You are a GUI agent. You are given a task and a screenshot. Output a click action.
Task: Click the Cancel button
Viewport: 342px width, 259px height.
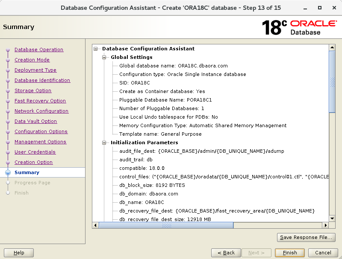(x=323, y=253)
